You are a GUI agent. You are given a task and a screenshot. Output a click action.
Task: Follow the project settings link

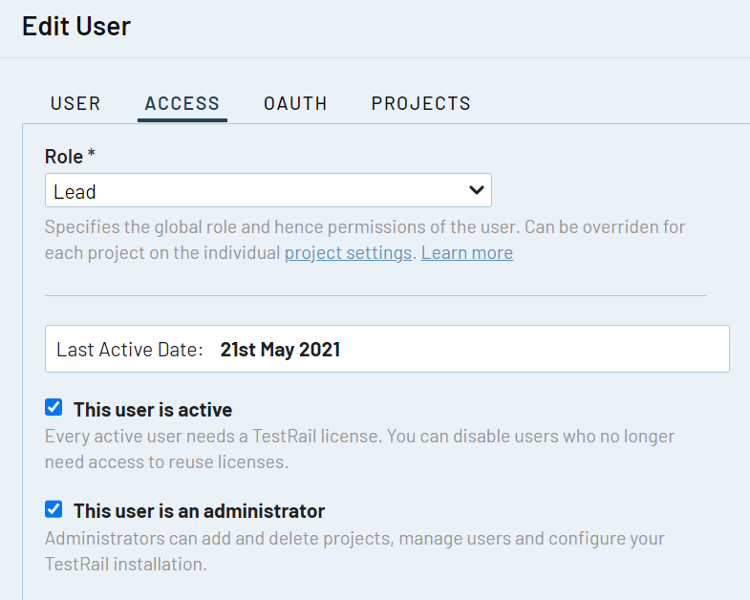click(x=348, y=252)
